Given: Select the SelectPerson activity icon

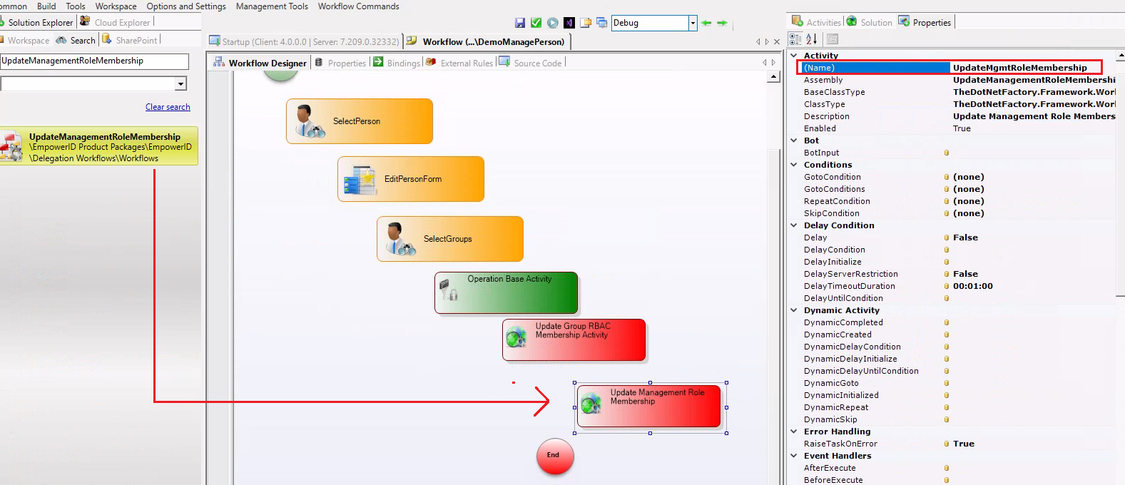Looking at the screenshot, I should [310, 121].
